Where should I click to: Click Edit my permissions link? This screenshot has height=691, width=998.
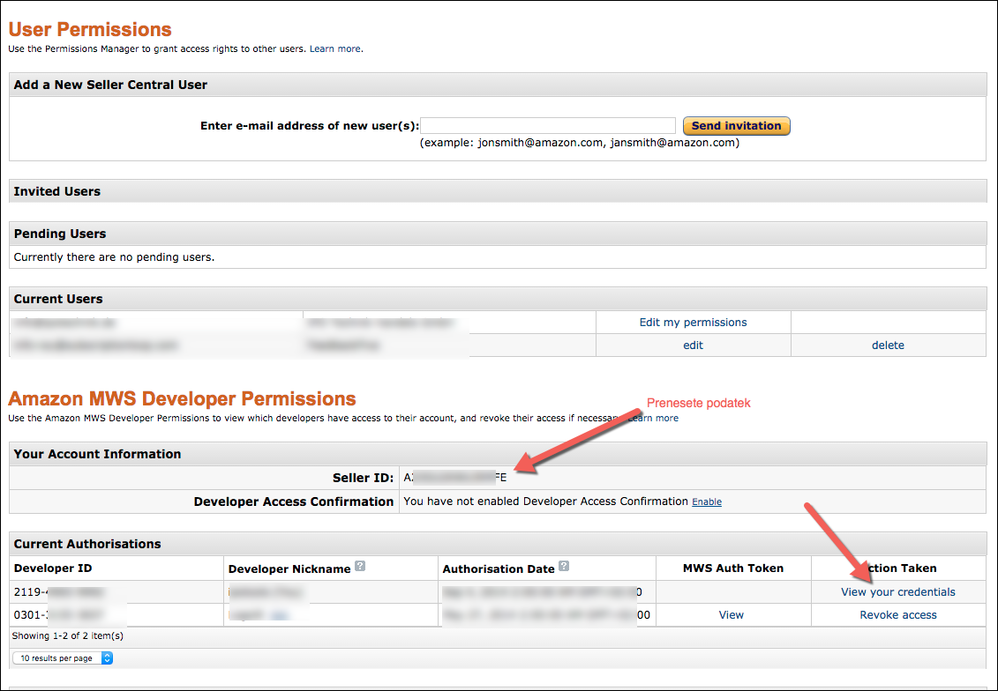tap(693, 323)
